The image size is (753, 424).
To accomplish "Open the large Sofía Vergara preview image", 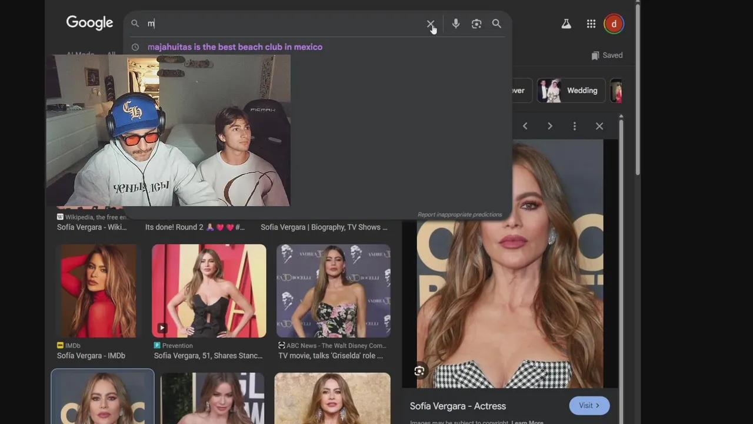I will [509, 264].
